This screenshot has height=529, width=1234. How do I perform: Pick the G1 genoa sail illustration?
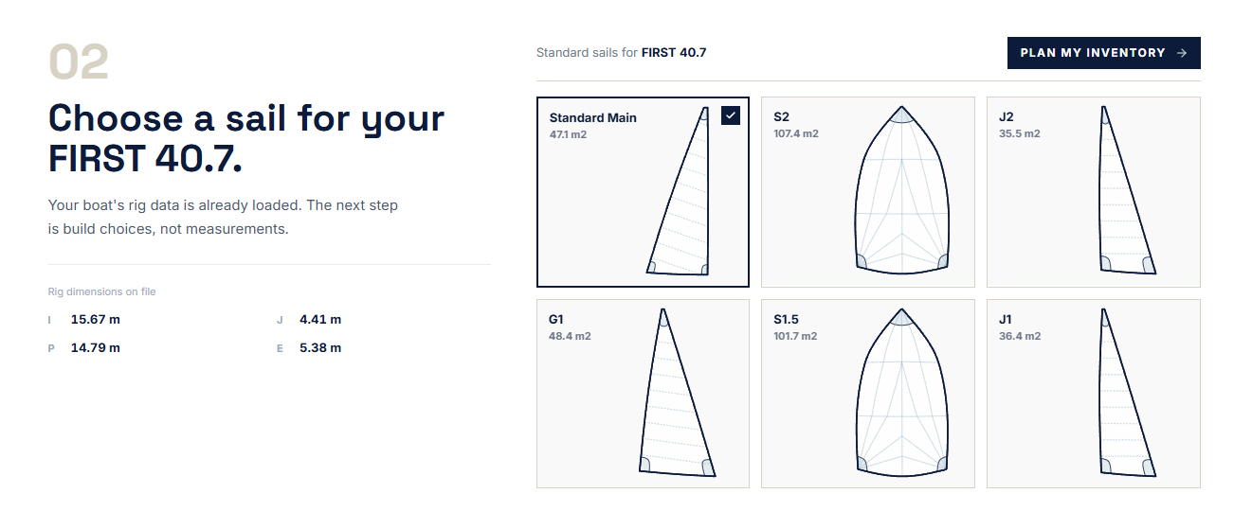tap(677, 393)
